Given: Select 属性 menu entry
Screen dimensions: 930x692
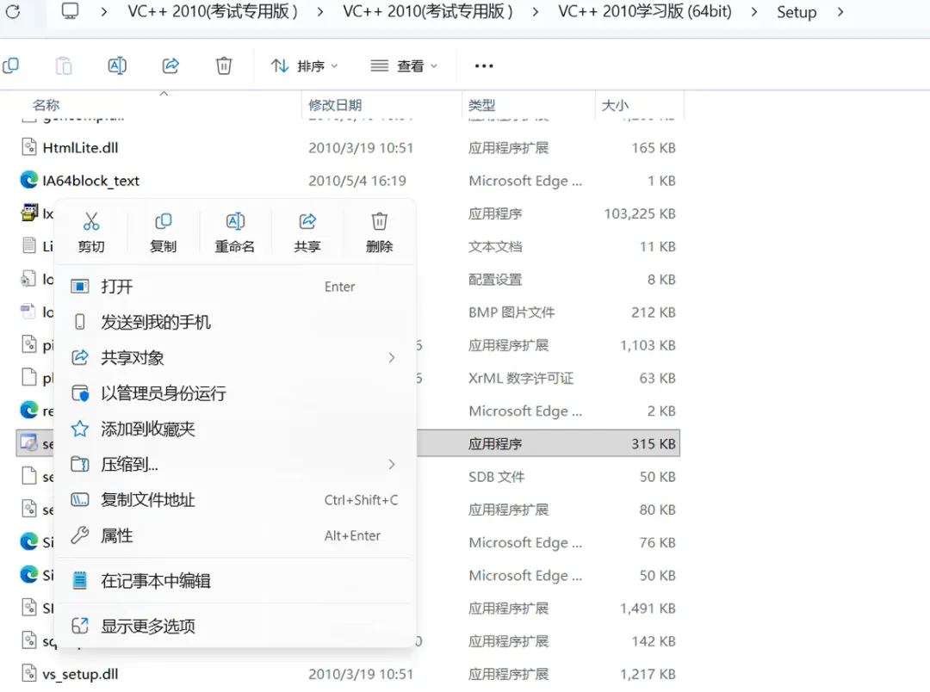Looking at the screenshot, I should click(235, 535).
